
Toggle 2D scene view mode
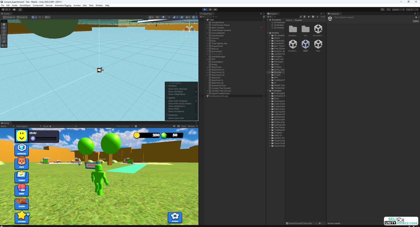157,17
